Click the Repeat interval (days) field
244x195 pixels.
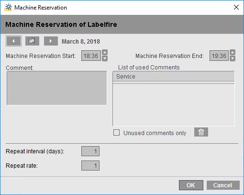(x=90, y=151)
